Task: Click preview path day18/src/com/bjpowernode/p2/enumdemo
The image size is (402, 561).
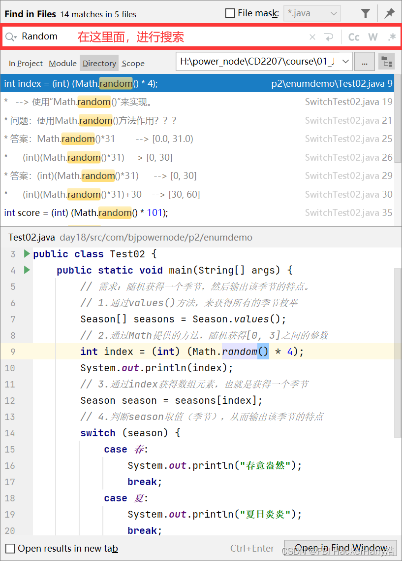Action: [x=156, y=237]
